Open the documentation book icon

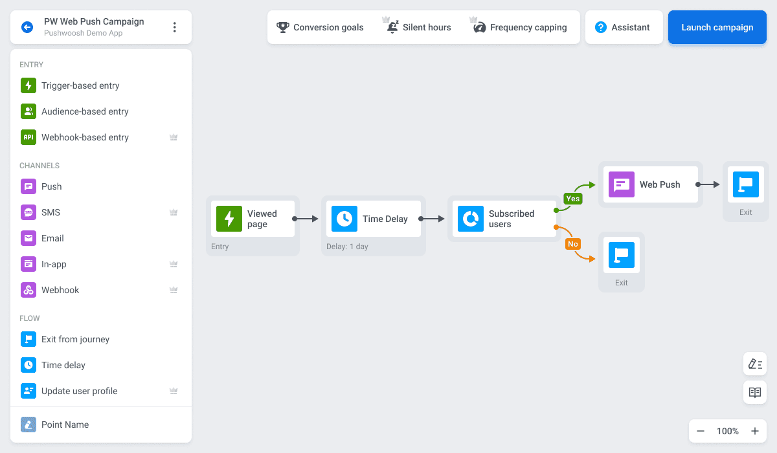(x=755, y=392)
